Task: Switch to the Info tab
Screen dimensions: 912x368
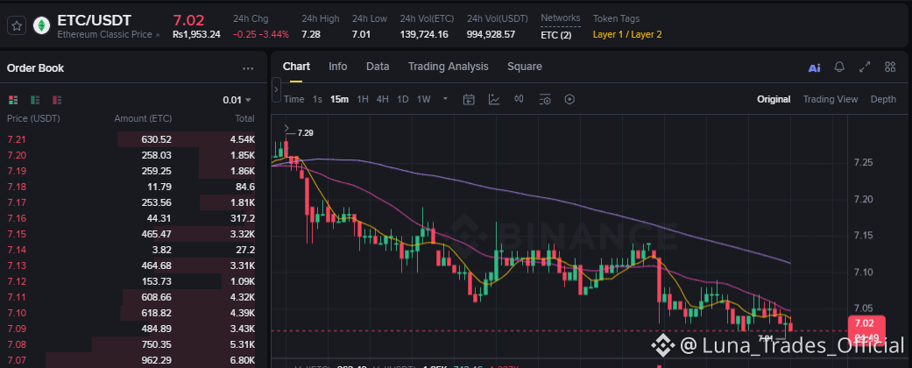Action: 338,67
